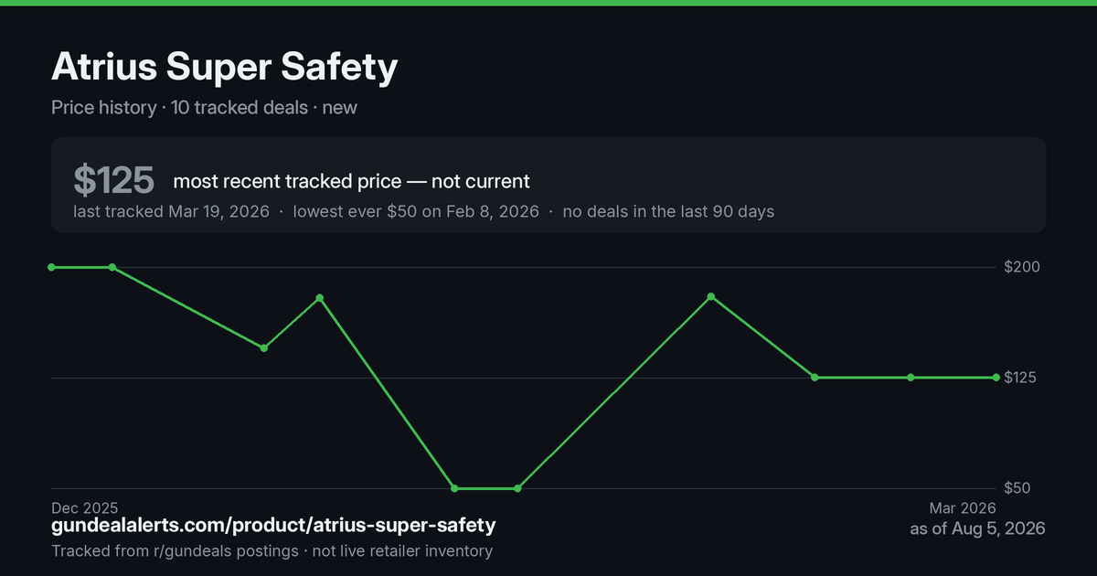Click the Dec 2025 axis label
This screenshot has height=576, width=1097.
point(84,507)
